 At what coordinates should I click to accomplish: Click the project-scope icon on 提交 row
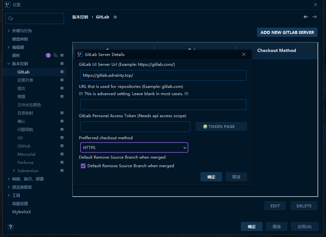pyautogui.click(x=62, y=88)
